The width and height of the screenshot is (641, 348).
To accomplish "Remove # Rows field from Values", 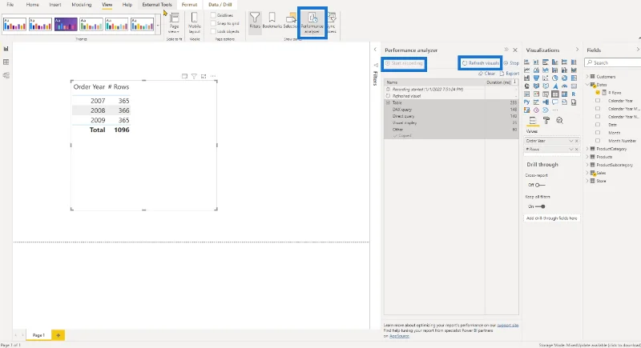I will point(577,150).
